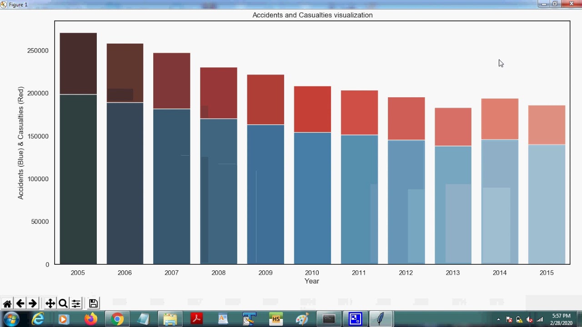The width and height of the screenshot is (582, 327).
Task: Click the 'Year' x-axis label
Action: tap(312, 281)
